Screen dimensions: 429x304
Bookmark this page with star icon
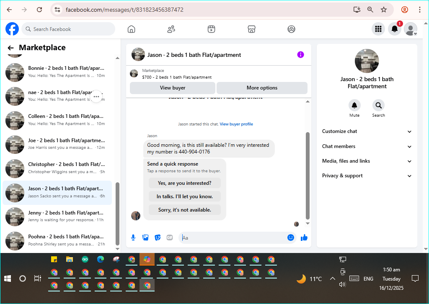tap(384, 10)
